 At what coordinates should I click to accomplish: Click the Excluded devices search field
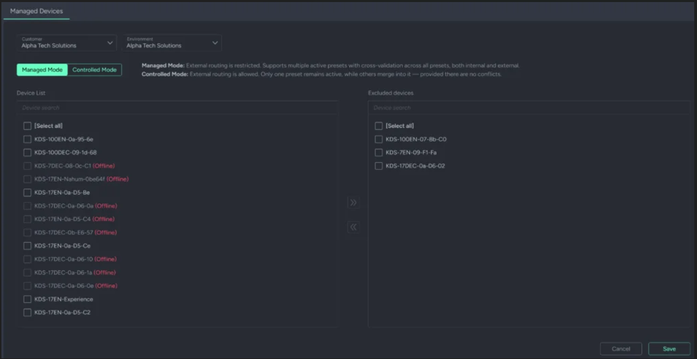(529, 107)
